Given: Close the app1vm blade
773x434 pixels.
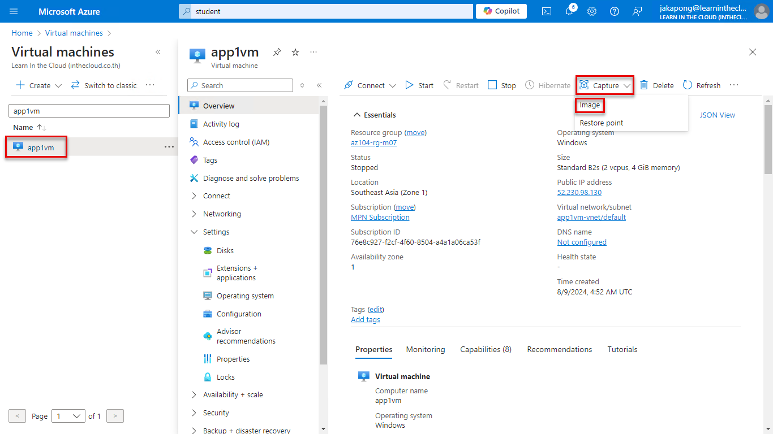Looking at the screenshot, I should click(x=753, y=52).
